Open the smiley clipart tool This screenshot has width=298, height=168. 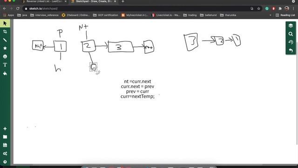[x=5, y=56]
